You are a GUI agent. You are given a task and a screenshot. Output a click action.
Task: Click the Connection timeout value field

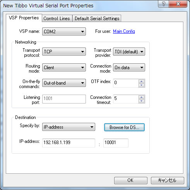(126, 99)
